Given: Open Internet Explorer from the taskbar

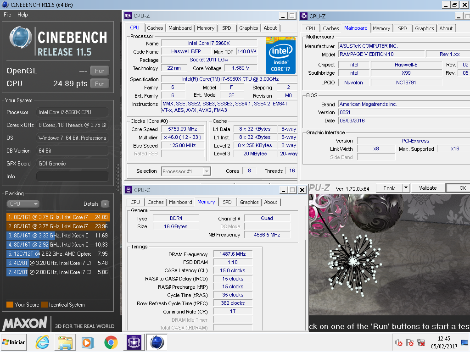Looking at the screenshot, I should pos(43,342).
